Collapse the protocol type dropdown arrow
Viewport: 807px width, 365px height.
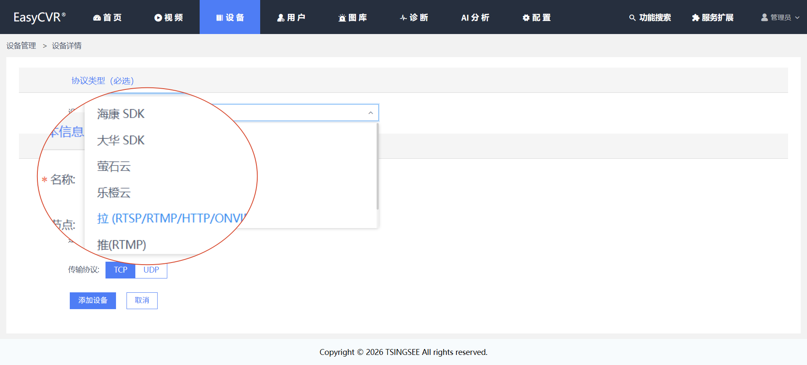point(370,113)
